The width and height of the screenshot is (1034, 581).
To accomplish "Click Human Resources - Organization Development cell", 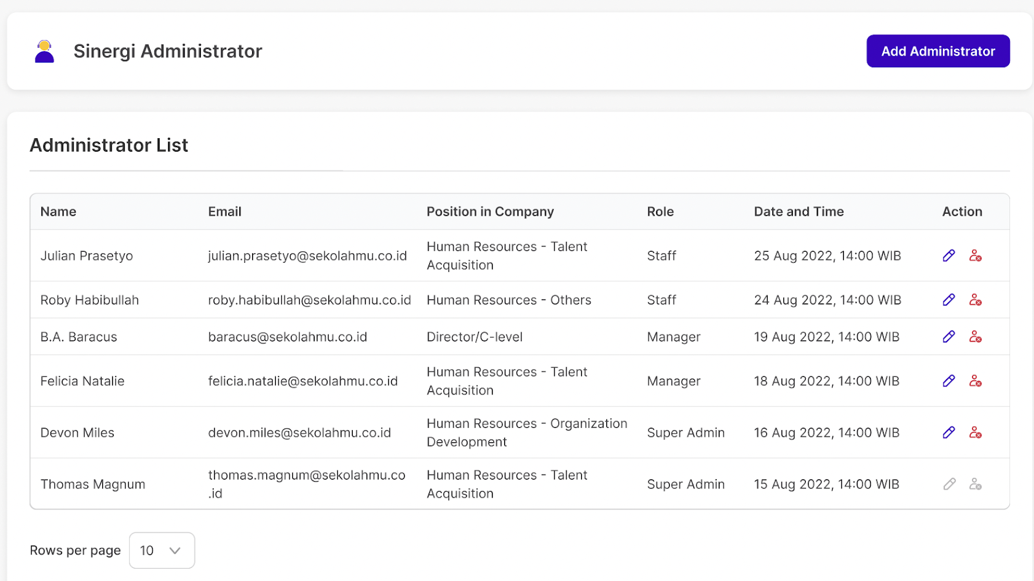I will pyautogui.click(x=527, y=433).
